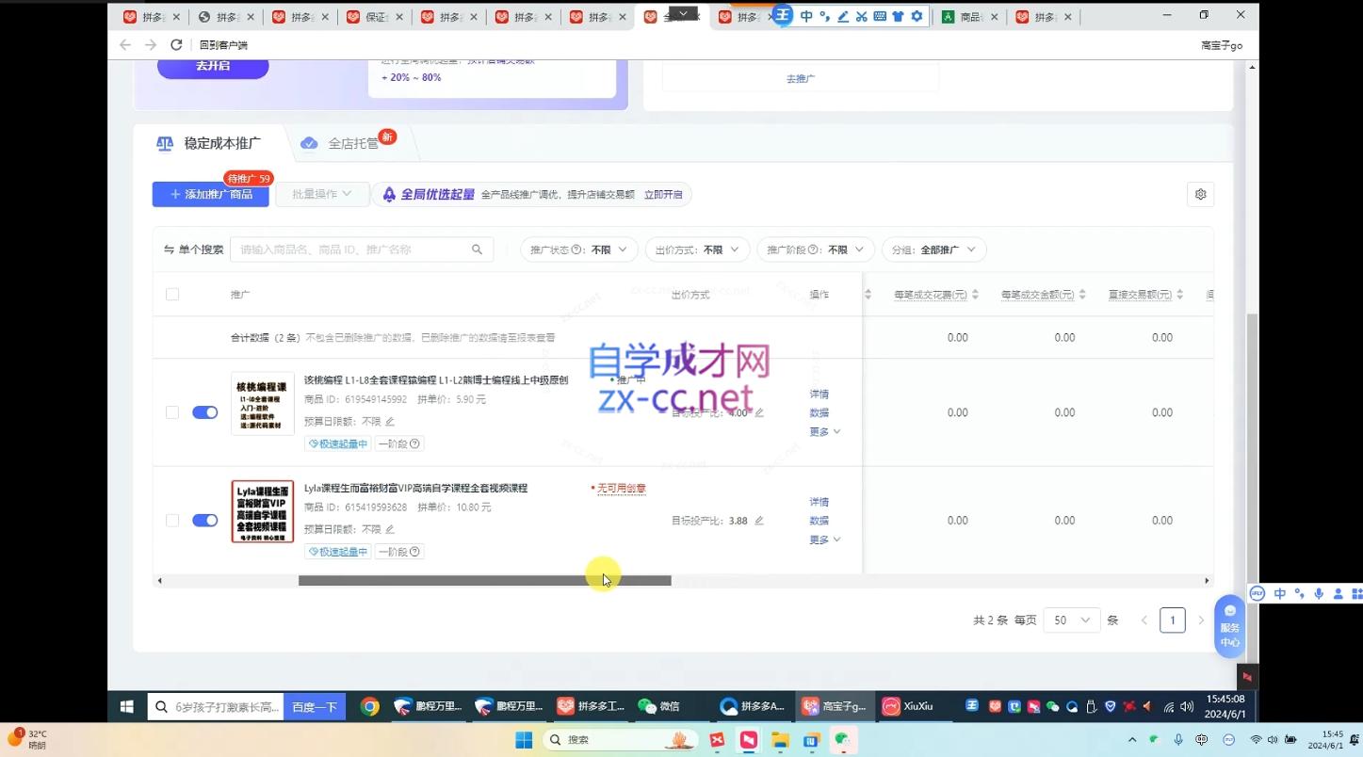
Task: Click help icon beside 一阶段 in 核桃编程 row
Action: [x=414, y=443]
